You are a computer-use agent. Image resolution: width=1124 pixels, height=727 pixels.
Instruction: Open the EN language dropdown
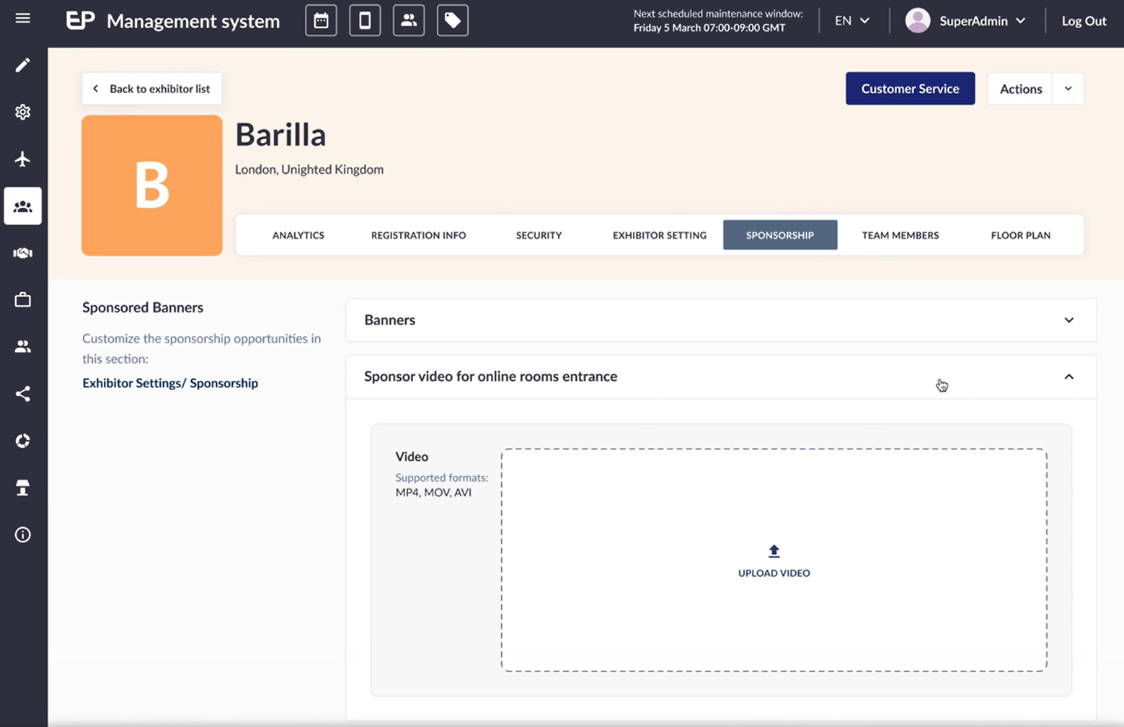(x=852, y=21)
